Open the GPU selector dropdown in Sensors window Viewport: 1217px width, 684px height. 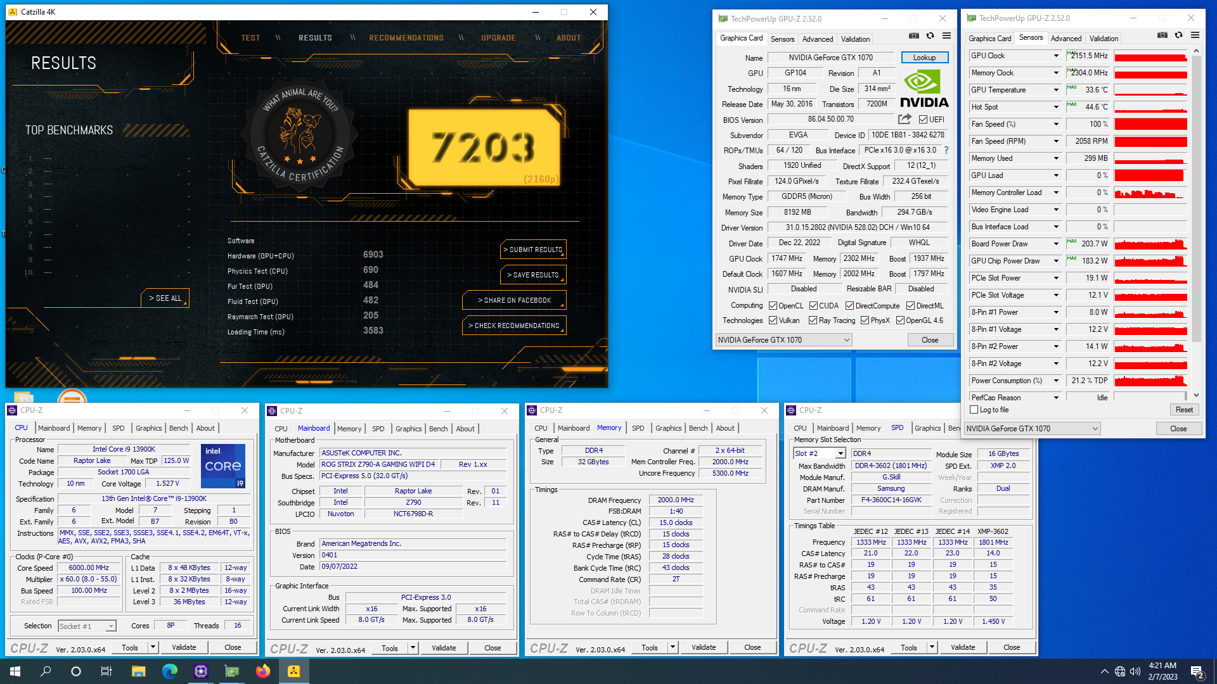1032,429
